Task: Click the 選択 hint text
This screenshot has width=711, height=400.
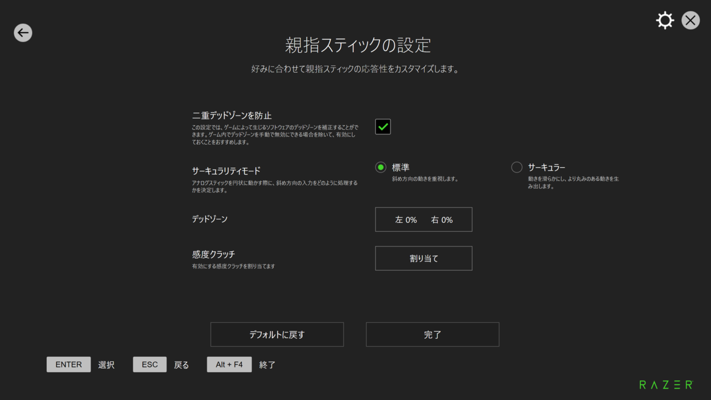Action: point(107,365)
